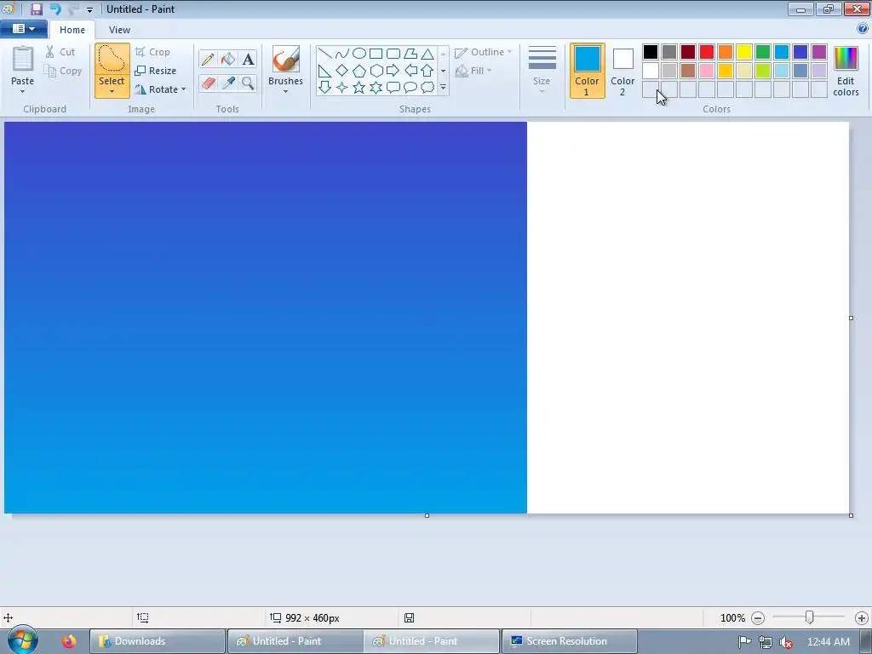Choose the Left arrow shape

pos(410,71)
